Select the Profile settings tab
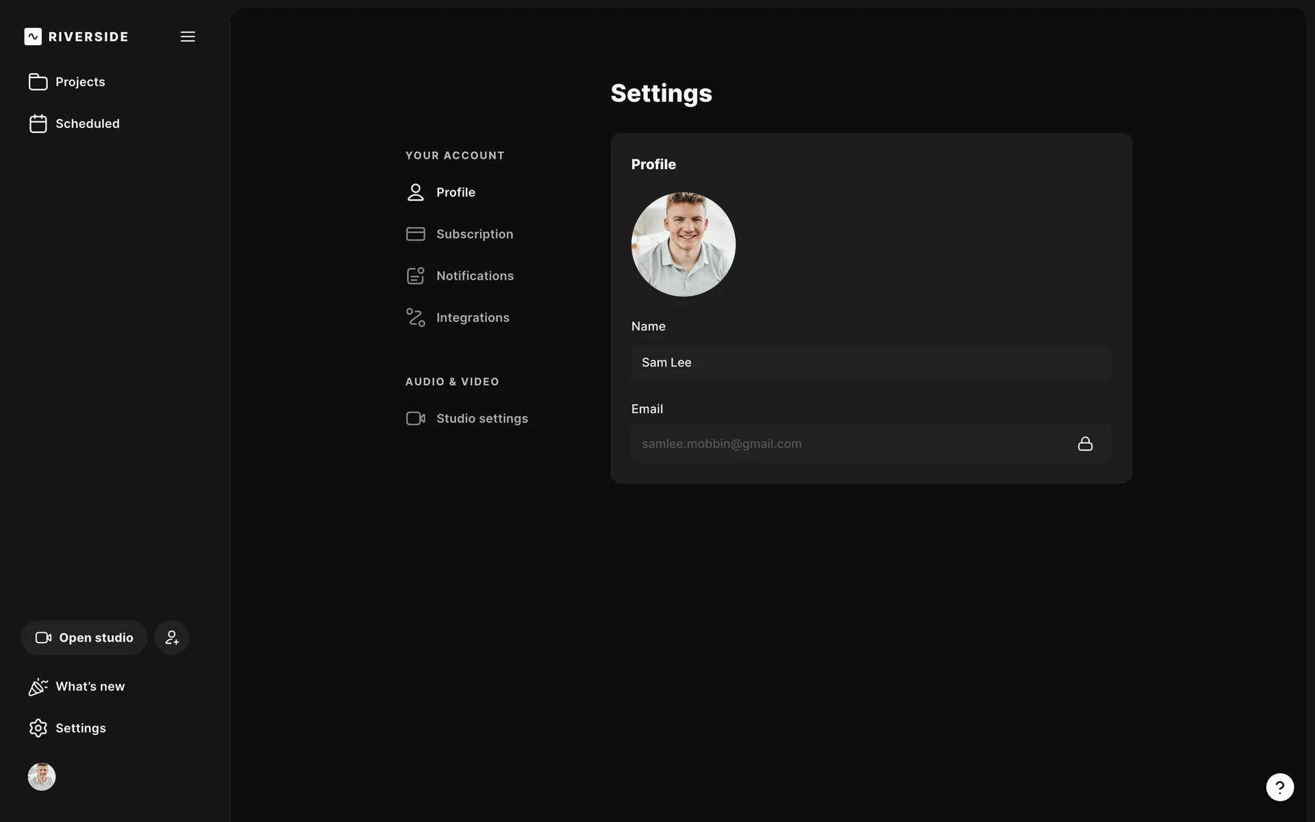Screen dimensions: 1315x822 (455, 192)
